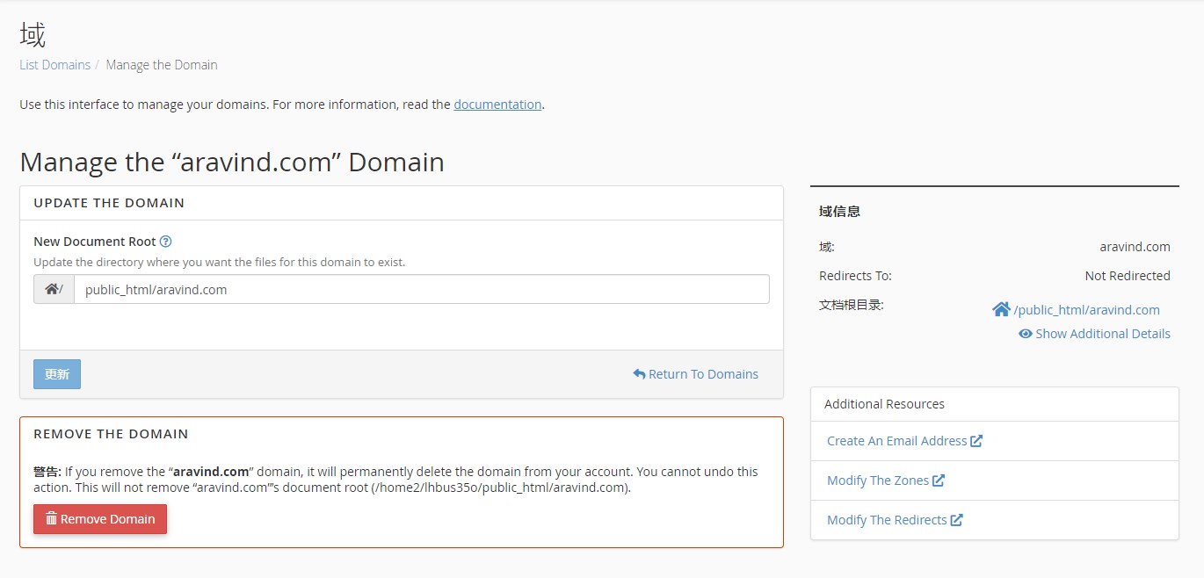Image resolution: width=1204 pixels, height=578 pixels.
Task: Click the reply arrow icon beside Return To Domains
Action: pyautogui.click(x=639, y=374)
